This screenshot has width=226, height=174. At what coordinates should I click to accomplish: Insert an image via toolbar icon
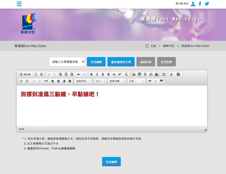(134, 74)
